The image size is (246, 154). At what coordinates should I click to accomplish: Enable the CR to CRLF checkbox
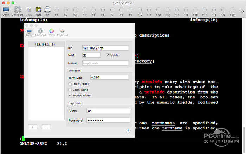[x=70, y=84]
